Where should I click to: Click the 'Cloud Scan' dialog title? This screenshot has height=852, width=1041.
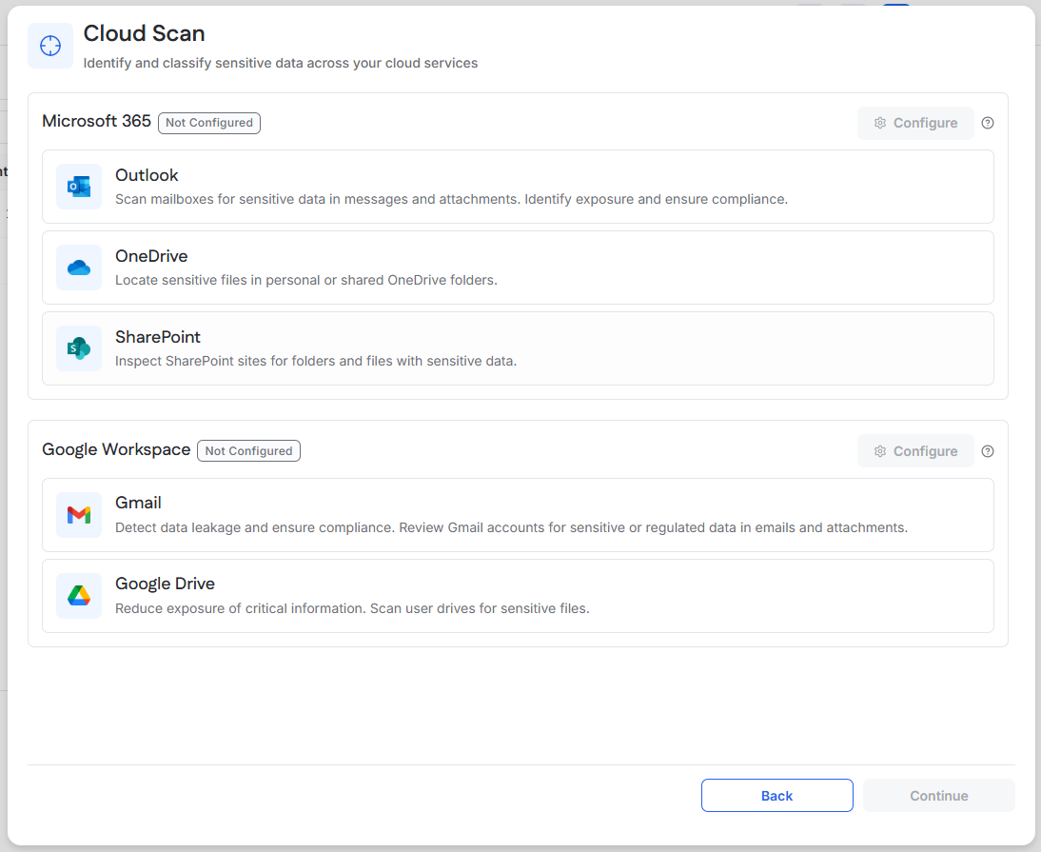[144, 33]
